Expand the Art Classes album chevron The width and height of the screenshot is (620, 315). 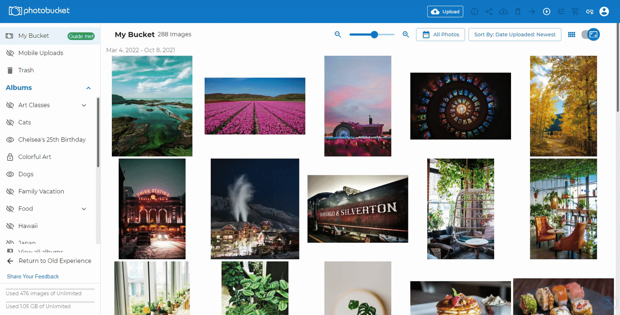[84, 105]
